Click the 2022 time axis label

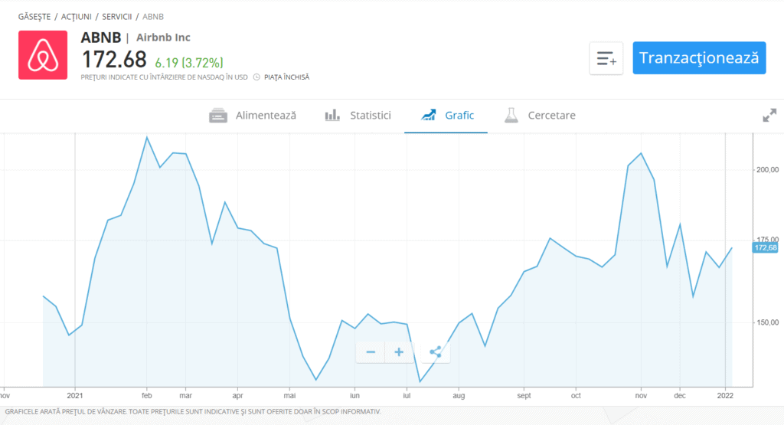click(x=725, y=395)
